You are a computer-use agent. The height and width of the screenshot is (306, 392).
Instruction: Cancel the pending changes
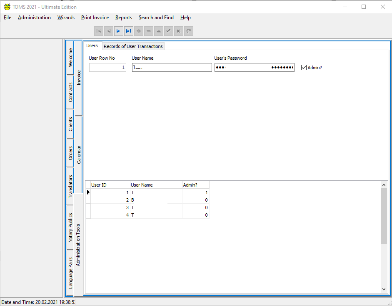click(x=179, y=31)
